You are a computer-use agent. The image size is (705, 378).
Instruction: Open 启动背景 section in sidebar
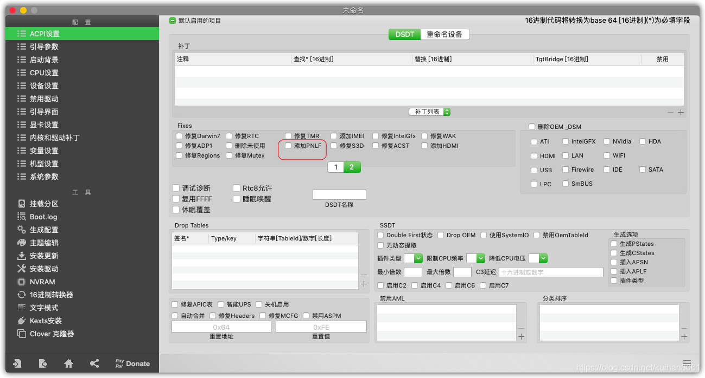pos(82,60)
